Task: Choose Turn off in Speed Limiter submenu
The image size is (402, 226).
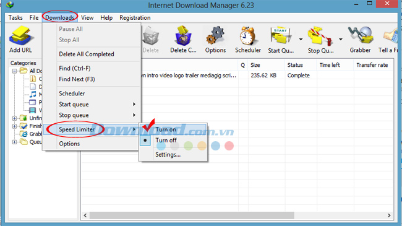Action: click(173, 140)
